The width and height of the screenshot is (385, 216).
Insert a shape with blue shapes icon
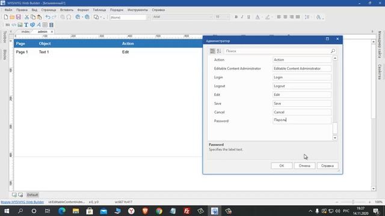click(32, 25)
